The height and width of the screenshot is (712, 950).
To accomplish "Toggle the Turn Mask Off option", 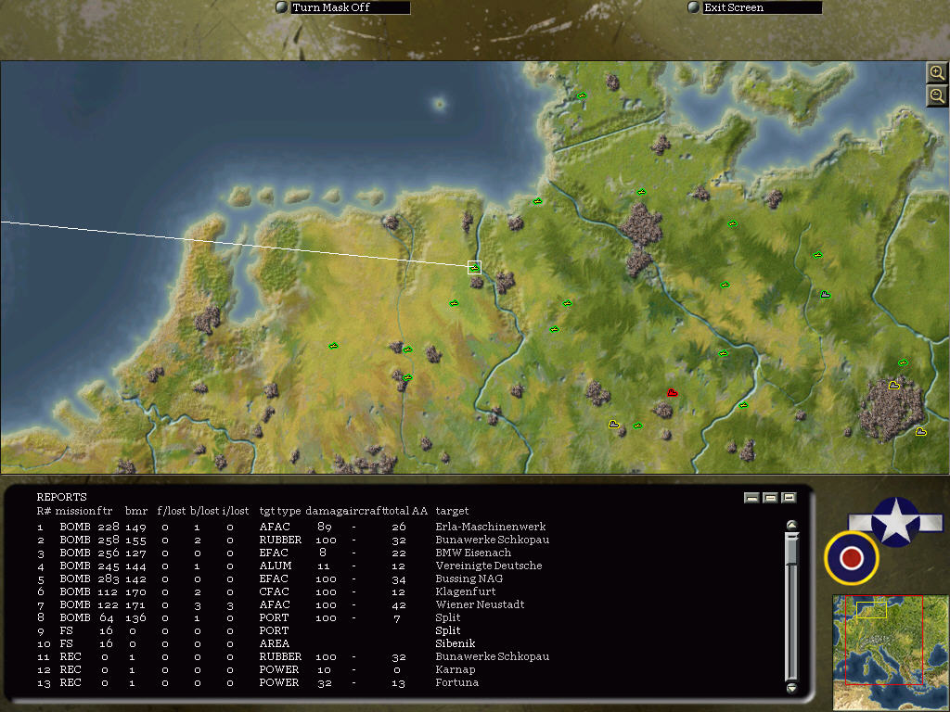I will [x=343, y=7].
